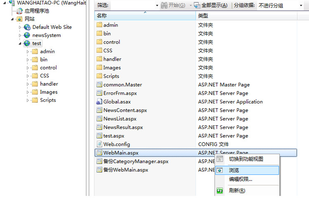Expand the Default Web Site node
The width and height of the screenshot is (309, 202).
coord(20,27)
